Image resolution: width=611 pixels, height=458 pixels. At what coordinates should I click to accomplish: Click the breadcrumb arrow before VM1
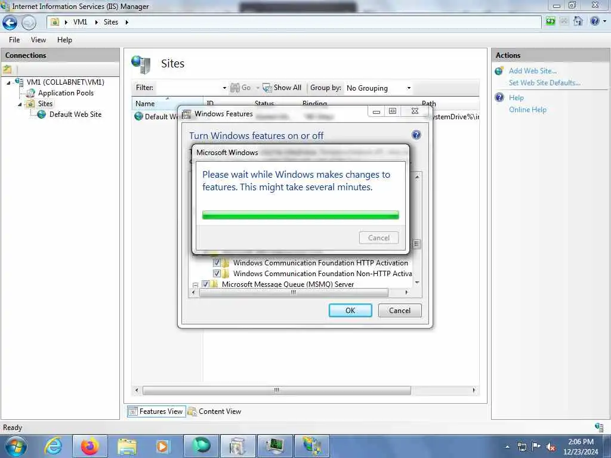click(66, 22)
